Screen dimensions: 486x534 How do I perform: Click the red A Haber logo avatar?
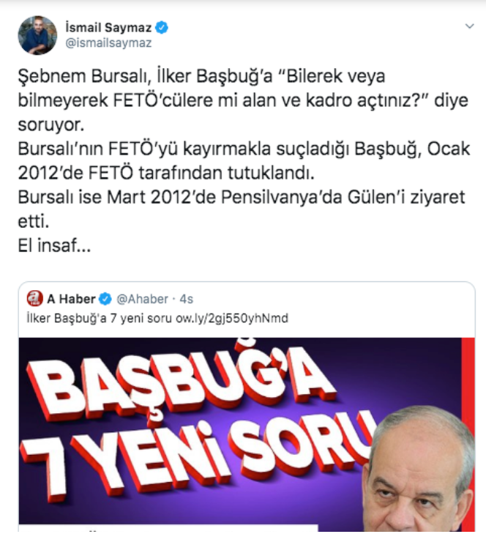tap(35, 299)
